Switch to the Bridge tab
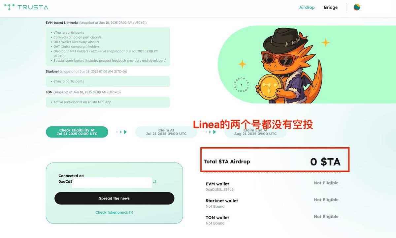Image resolution: width=396 pixels, height=238 pixels. tap(331, 7)
